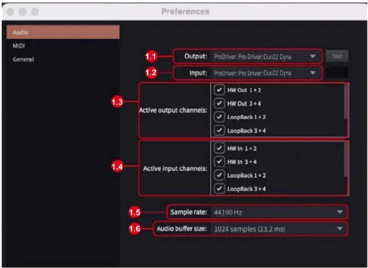Close the Preferences window
This screenshot has width=368, height=268.
coord(10,11)
